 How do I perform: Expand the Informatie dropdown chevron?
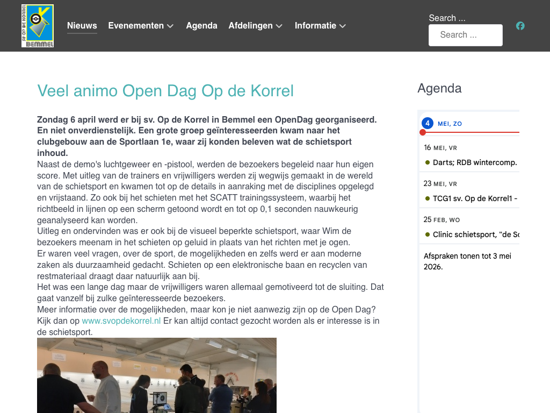(x=343, y=26)
